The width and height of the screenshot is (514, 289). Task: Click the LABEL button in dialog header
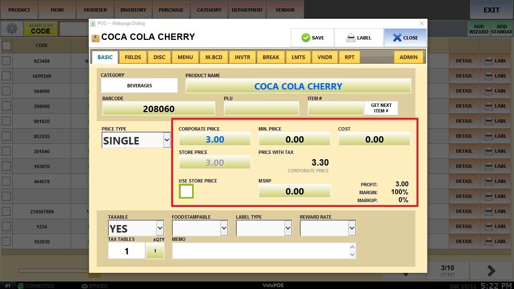(x=359, y=38)
